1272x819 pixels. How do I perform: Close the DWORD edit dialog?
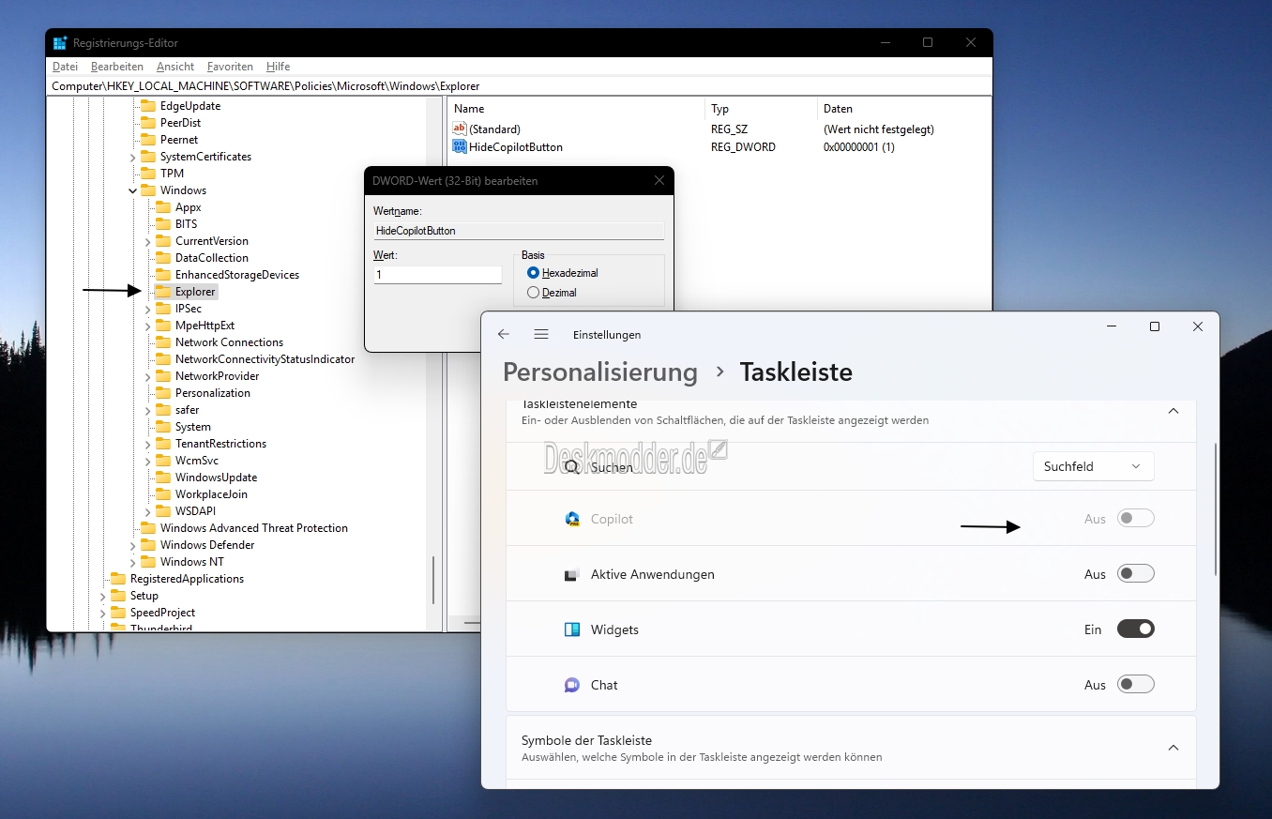coord(659,180)
